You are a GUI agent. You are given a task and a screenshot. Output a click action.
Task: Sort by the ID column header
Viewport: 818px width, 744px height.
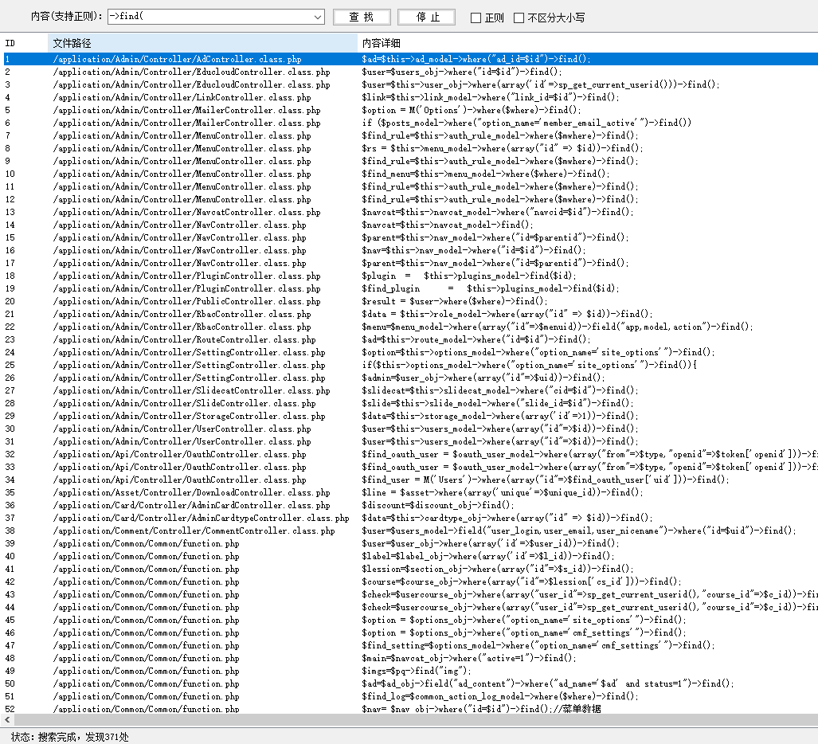25,43
